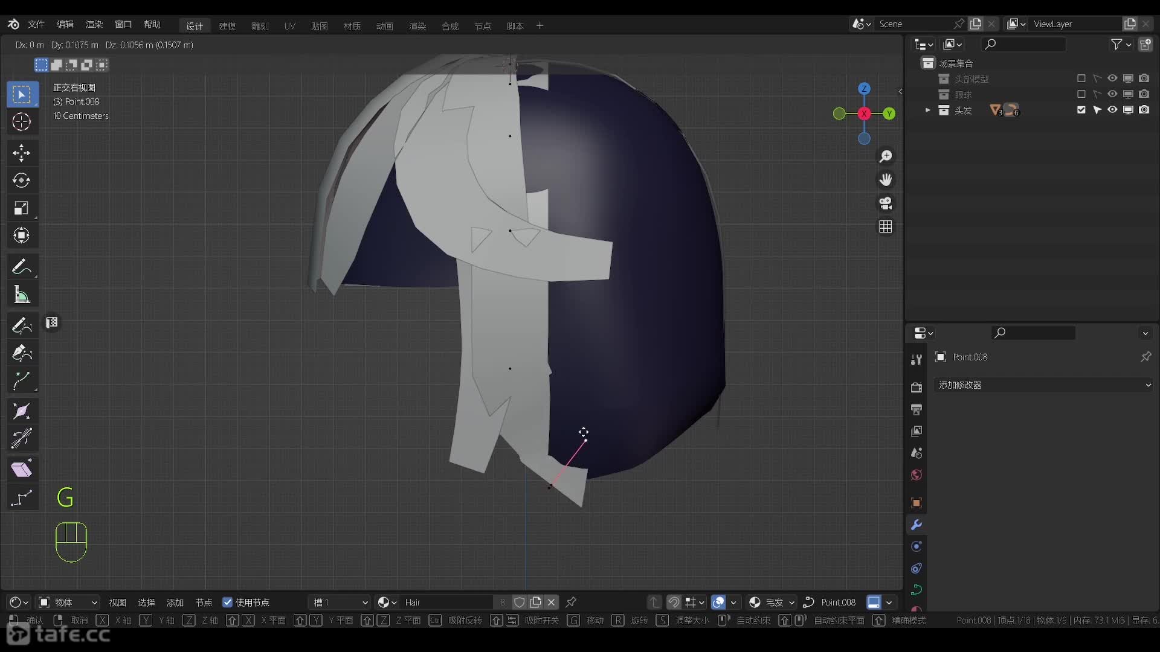Open the outliner filter dropdown
Viewport: 1160px width, 652px height.
coord(1121,44)
